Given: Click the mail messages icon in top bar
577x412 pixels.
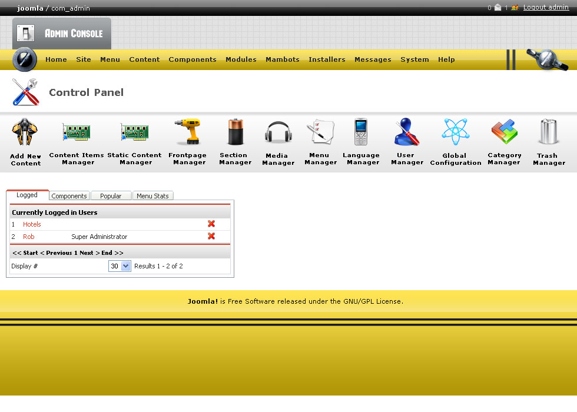Looking at the screenshot, I should point(498,7).
